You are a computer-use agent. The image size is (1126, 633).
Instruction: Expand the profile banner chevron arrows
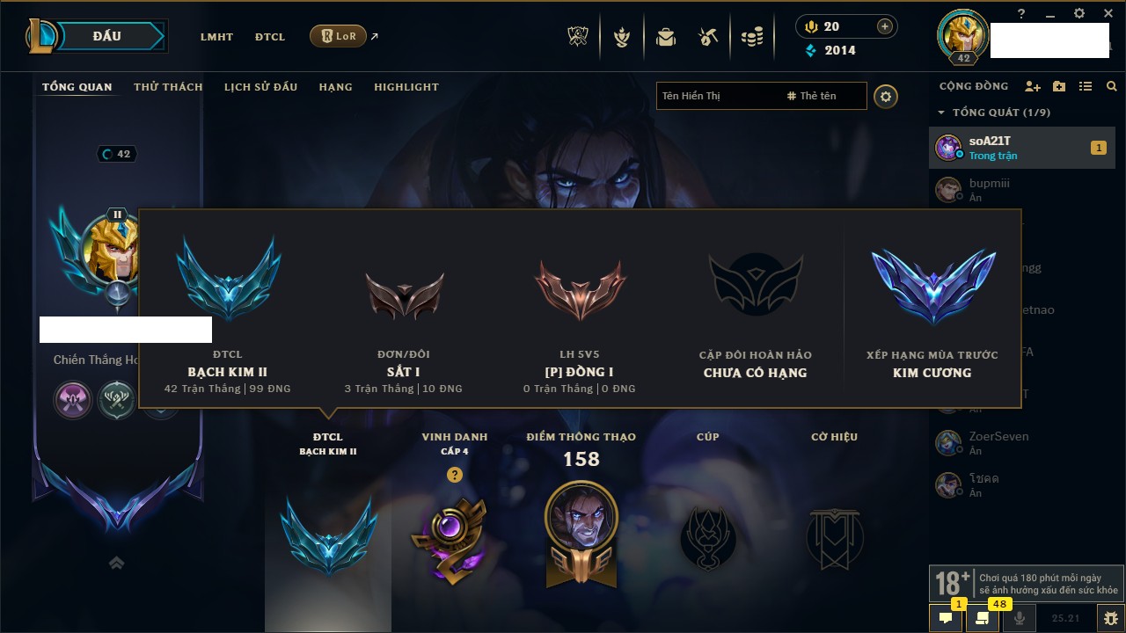[116, 563]
